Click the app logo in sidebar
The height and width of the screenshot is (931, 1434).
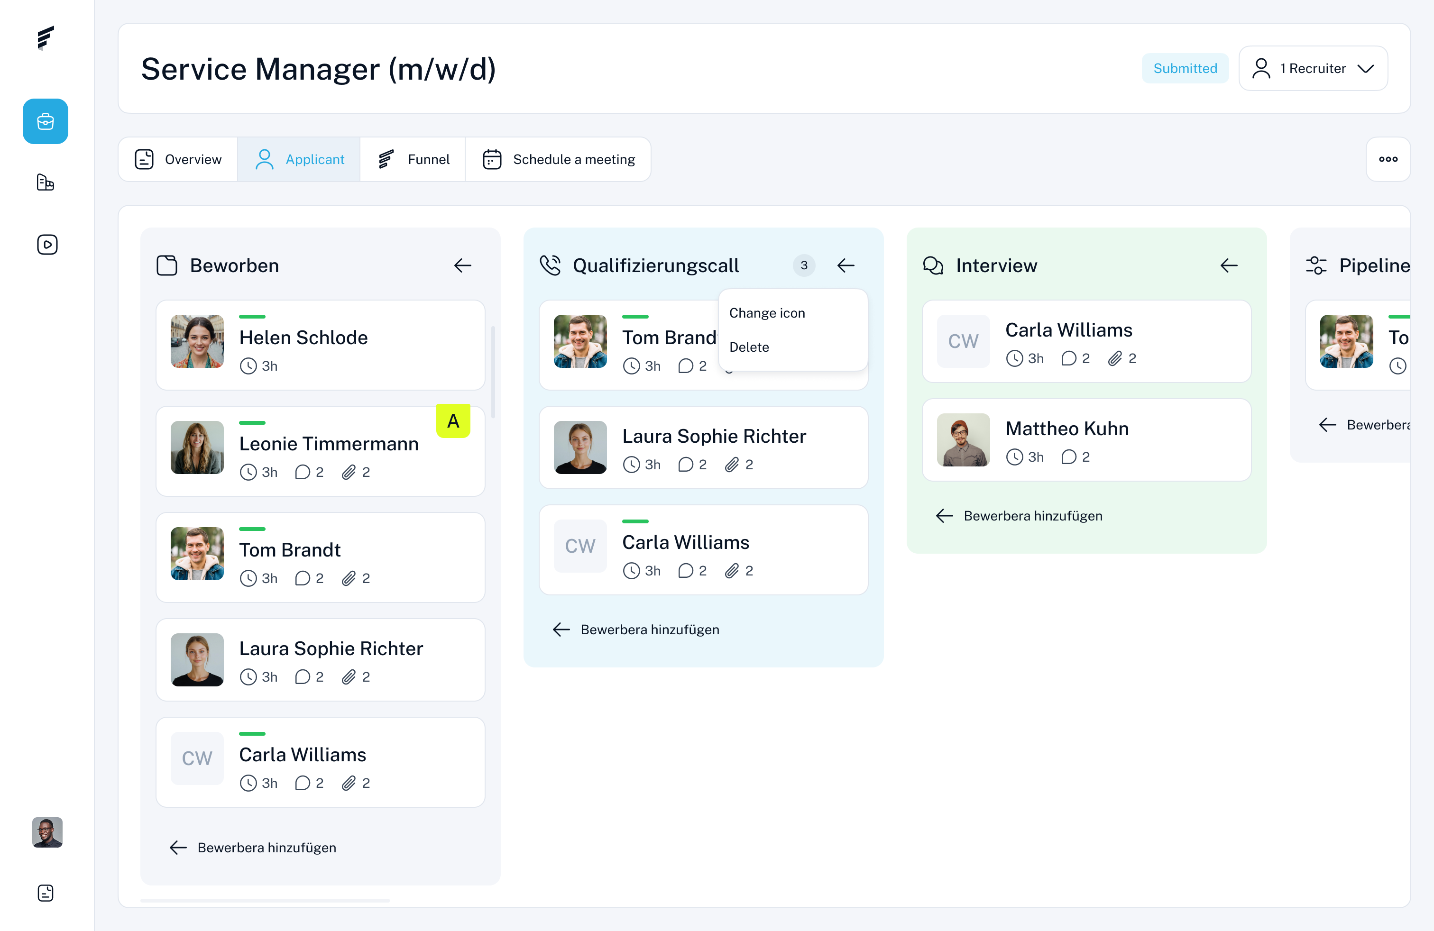pyautogui.click(x=46, y=38)
